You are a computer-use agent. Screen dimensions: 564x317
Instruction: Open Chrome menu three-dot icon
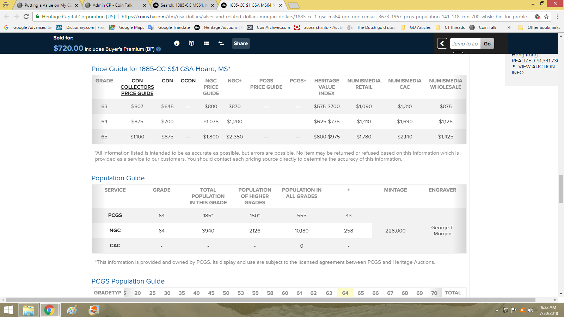pos(558,17)
